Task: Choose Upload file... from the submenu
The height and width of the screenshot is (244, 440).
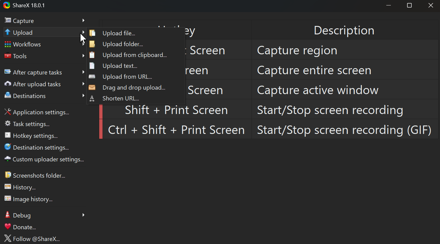Action: pyautogui.click(x=136, y=33)
